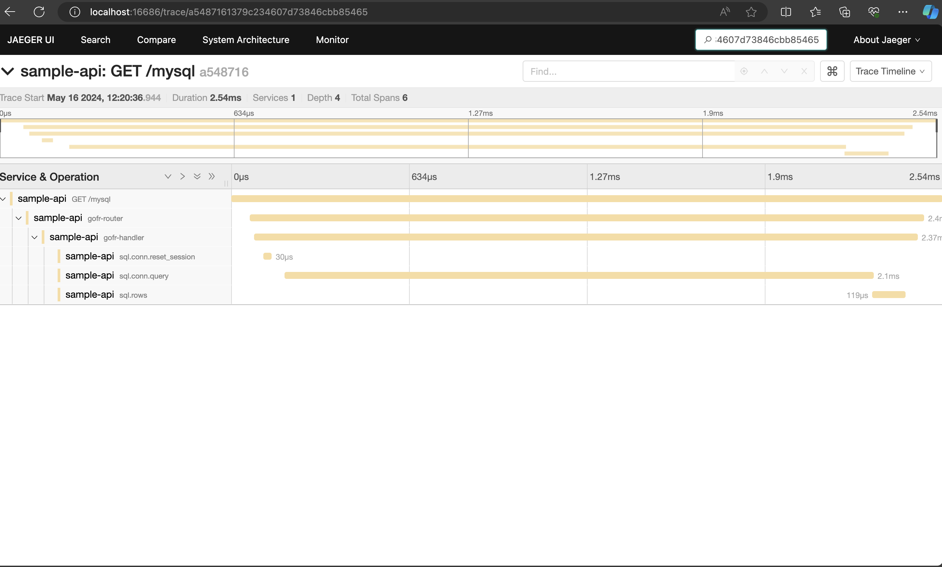This screenshot has width=942, height=567.
Task: Go to next search result arrow
Action: [784, 71]
